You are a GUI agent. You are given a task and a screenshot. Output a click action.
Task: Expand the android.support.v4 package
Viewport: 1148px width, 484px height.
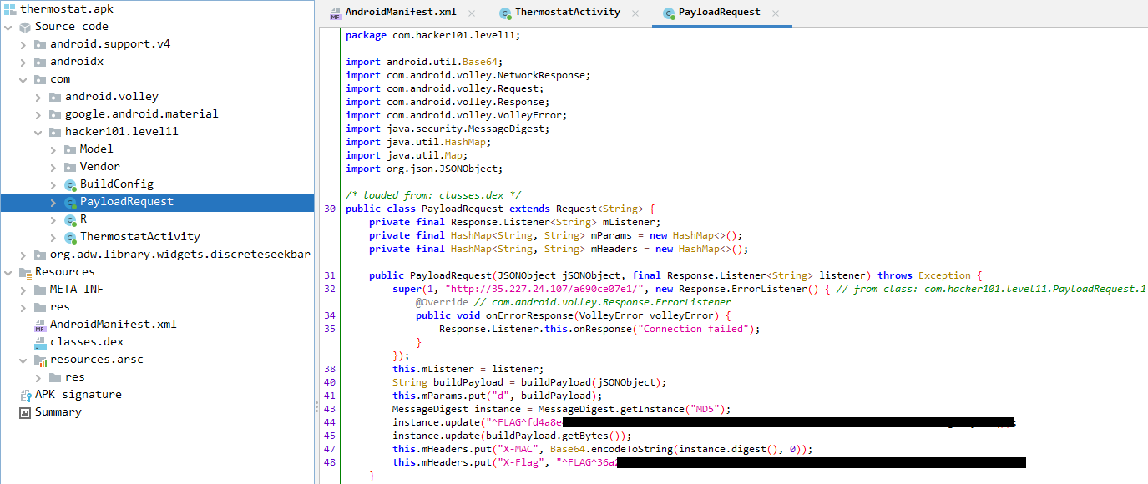[x=23, y=44]
